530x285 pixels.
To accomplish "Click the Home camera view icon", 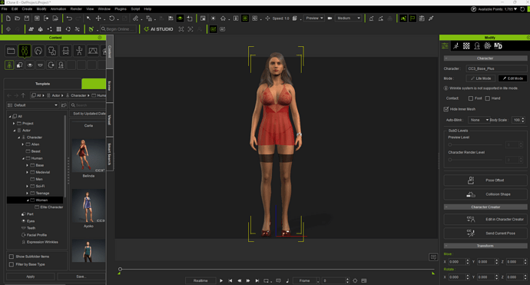I will pyautogui.click(x=223, y=18).
